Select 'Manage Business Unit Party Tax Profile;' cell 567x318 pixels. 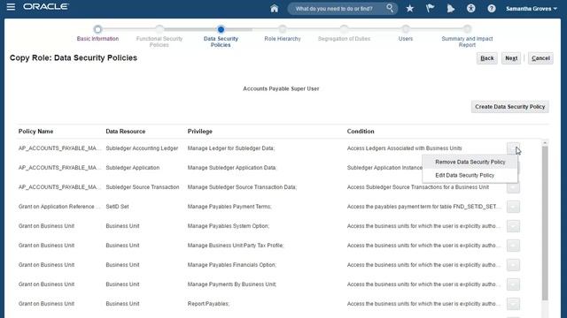pyautogui.click(x=236, y=246)
